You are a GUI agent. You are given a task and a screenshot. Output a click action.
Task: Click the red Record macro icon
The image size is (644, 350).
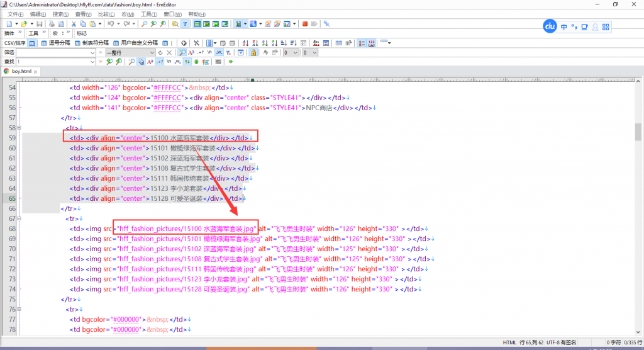305,24
